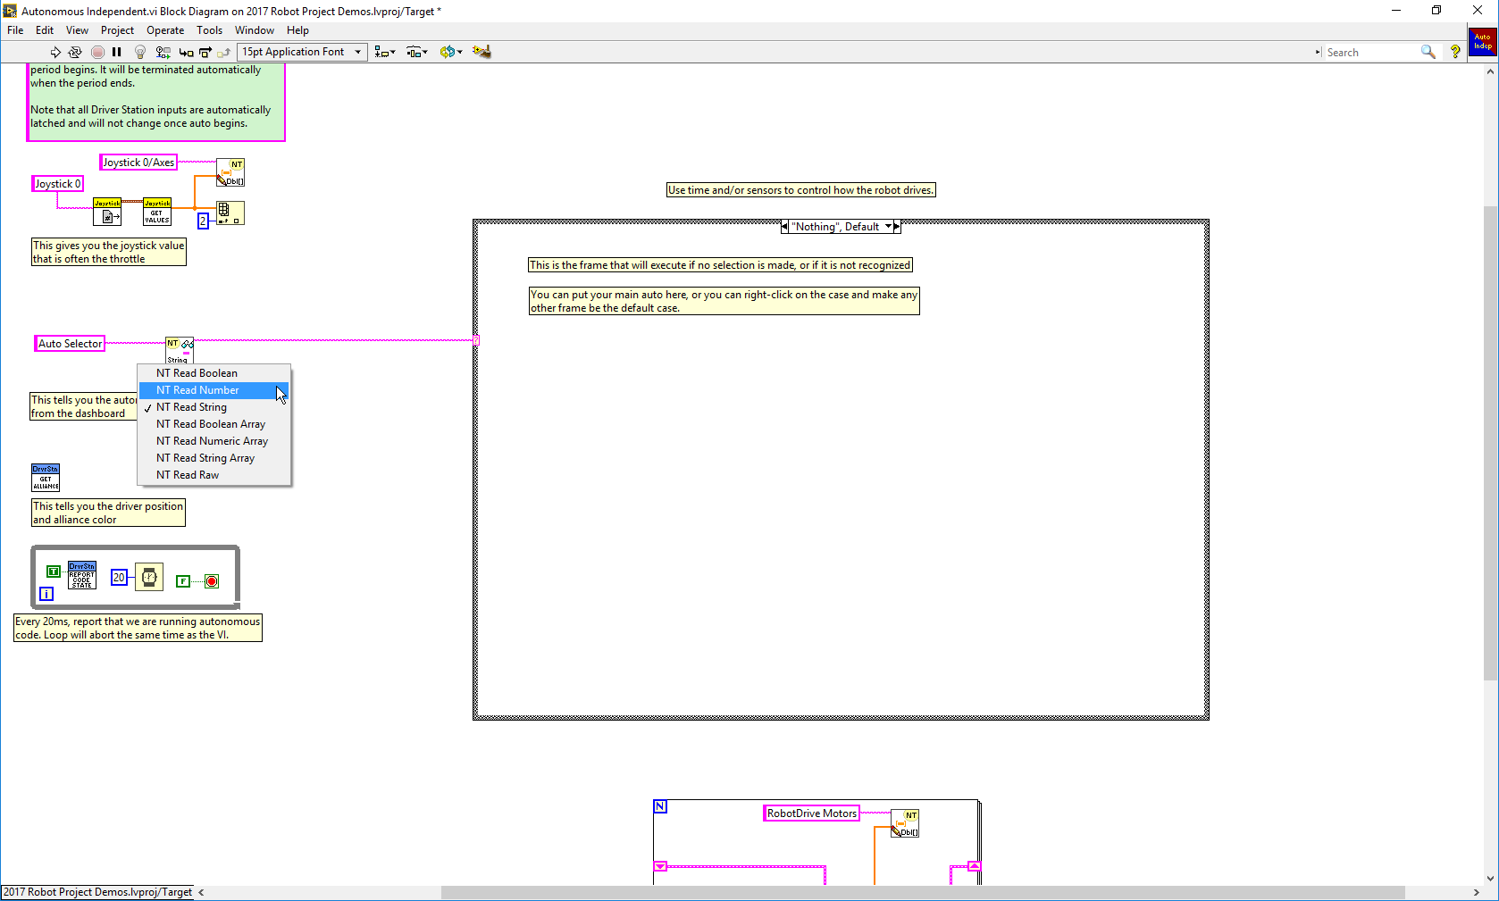The image size is (1499, 901).
Task: Click the Step Out button
Action: click(x=223, y=52)
